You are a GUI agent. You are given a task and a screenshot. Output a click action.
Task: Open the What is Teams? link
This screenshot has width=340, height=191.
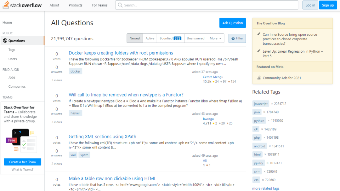pos(23,170)
